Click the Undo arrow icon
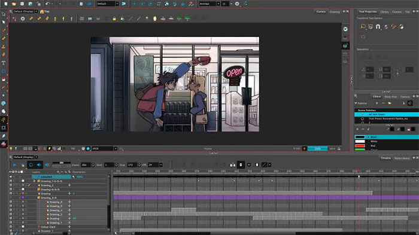The width and height of the screenshot is (419, 235). point(47,4)
